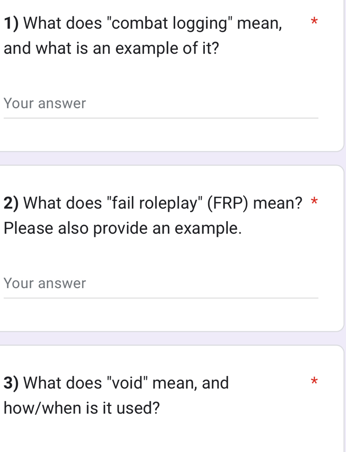Click the underline beneath first Your answer field
The width and height of the screenshot is (346, 452).
(161, 118)
